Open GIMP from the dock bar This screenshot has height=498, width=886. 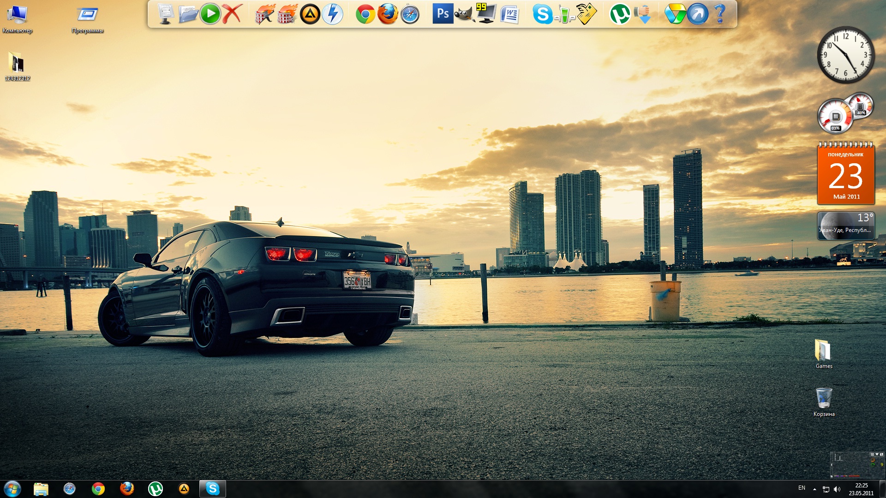[464, 14]
